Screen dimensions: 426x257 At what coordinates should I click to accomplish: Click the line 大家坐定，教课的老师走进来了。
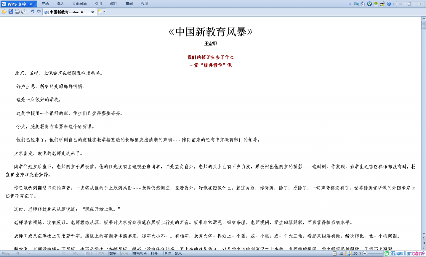[48, 153]
